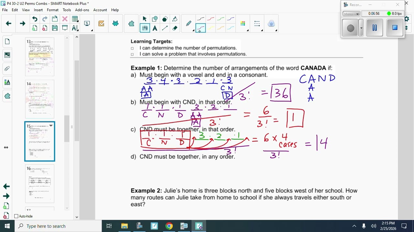Choose the orange line style
The width and height of the screenshot is (414, 232).
(x=221, y=28)
